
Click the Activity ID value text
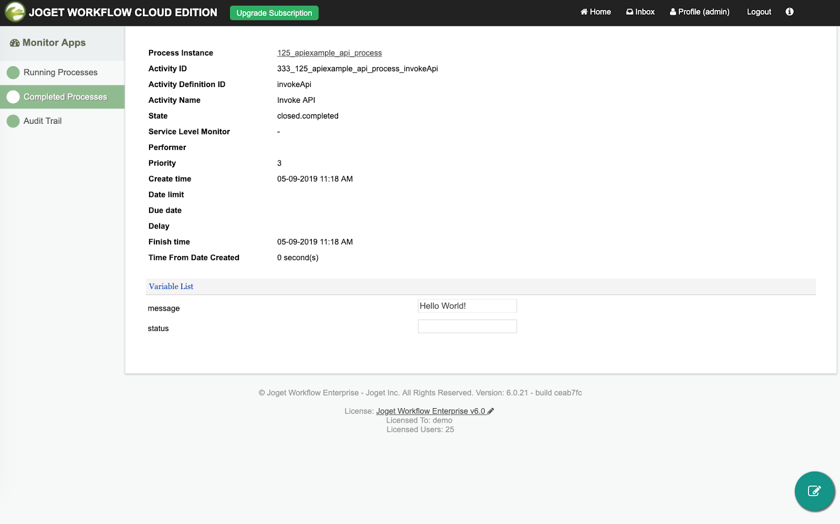pos(358,69)
